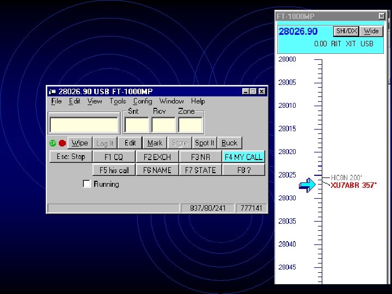Click the 28026.90 frequency readout in bandmap
The height and width of the screenshot is (294, 392).
pyautogui.click(x=298, y=32)
